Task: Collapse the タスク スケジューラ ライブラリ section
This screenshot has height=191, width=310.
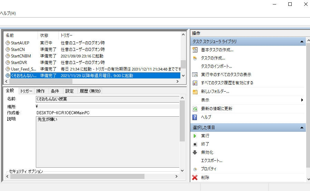Action: click(302, 42)
